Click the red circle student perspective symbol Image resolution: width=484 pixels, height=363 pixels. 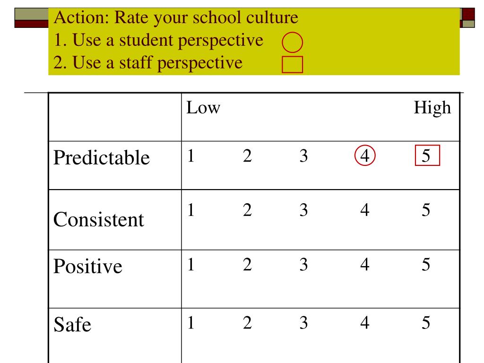click(x=292, y=42)
